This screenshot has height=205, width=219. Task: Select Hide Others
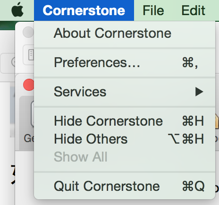(125, 139)
